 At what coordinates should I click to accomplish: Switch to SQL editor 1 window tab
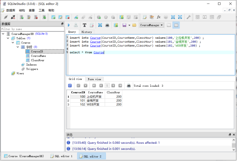[x=62, y=156]
